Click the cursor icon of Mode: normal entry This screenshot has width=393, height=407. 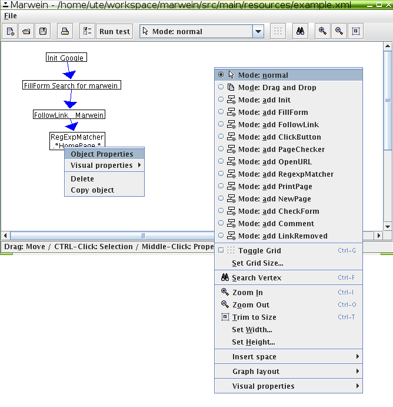coord(231,75)
